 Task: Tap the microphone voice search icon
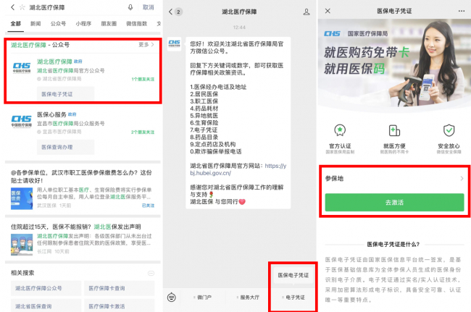tap(130, 7)
